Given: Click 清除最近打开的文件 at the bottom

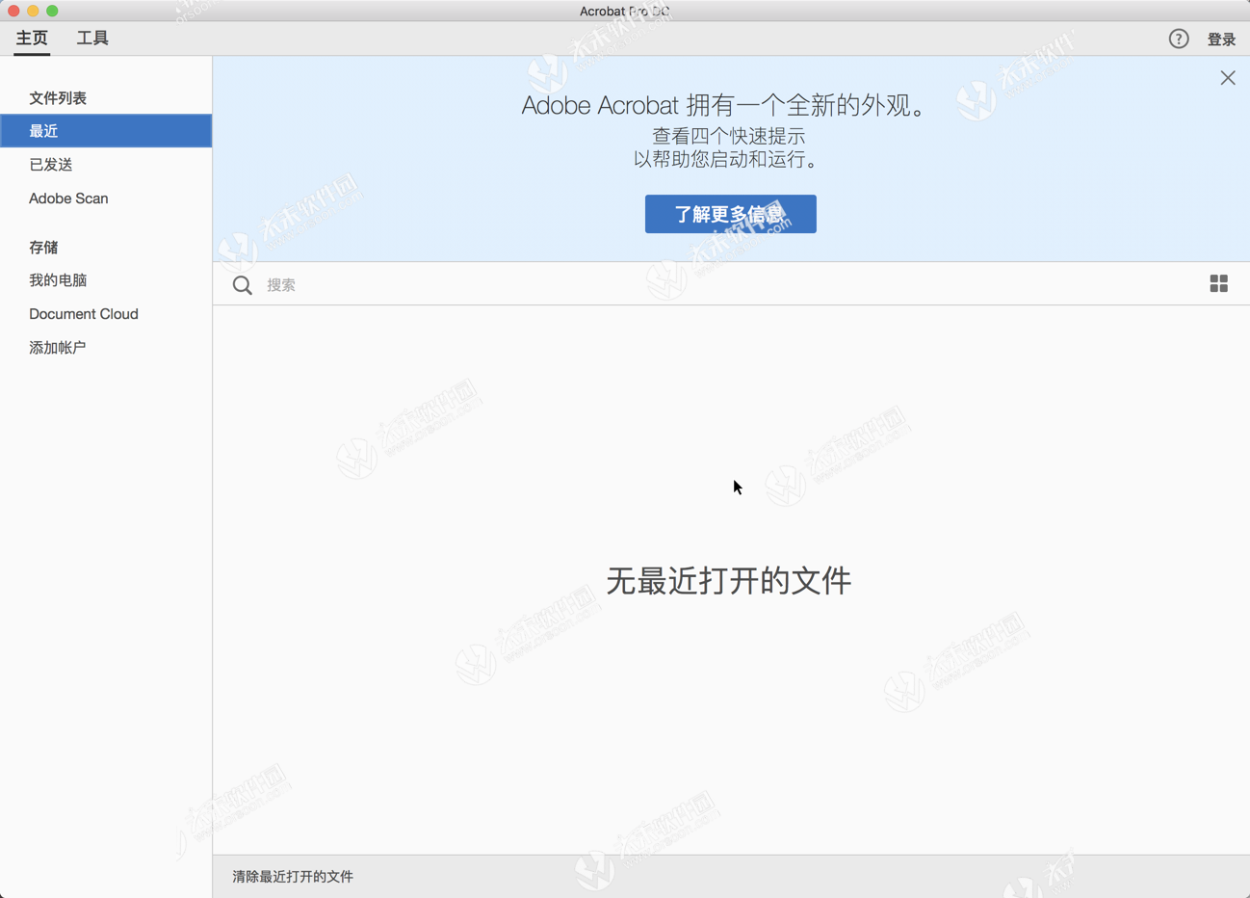Looking at the screenshot, I should (x=293, y=877).
